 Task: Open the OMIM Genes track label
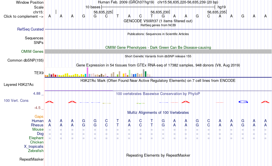point(32,51)
